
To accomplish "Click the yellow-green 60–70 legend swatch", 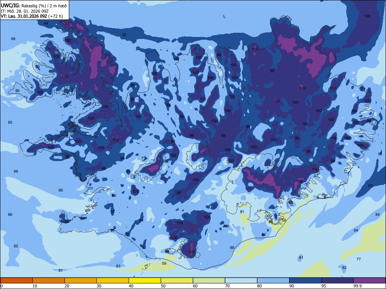I will (x=209, y=281).
